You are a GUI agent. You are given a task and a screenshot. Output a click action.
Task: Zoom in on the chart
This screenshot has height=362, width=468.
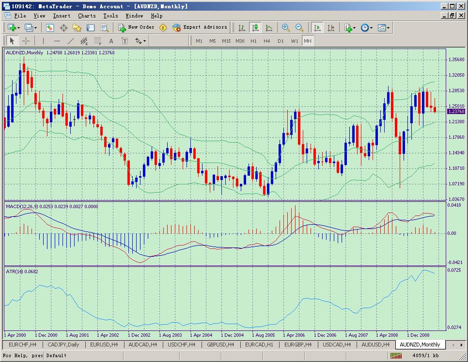tap(286, 28)
